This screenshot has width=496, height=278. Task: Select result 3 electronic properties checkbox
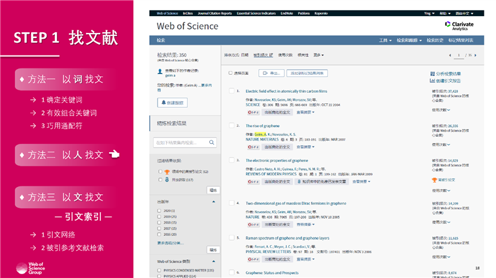coord(232,160)
